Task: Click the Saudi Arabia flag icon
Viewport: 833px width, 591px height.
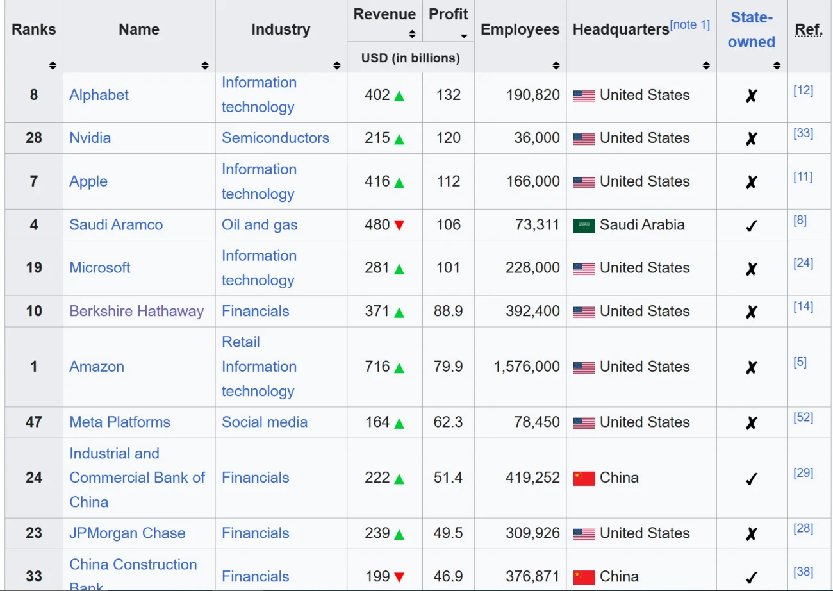Action: pos(584,225)
